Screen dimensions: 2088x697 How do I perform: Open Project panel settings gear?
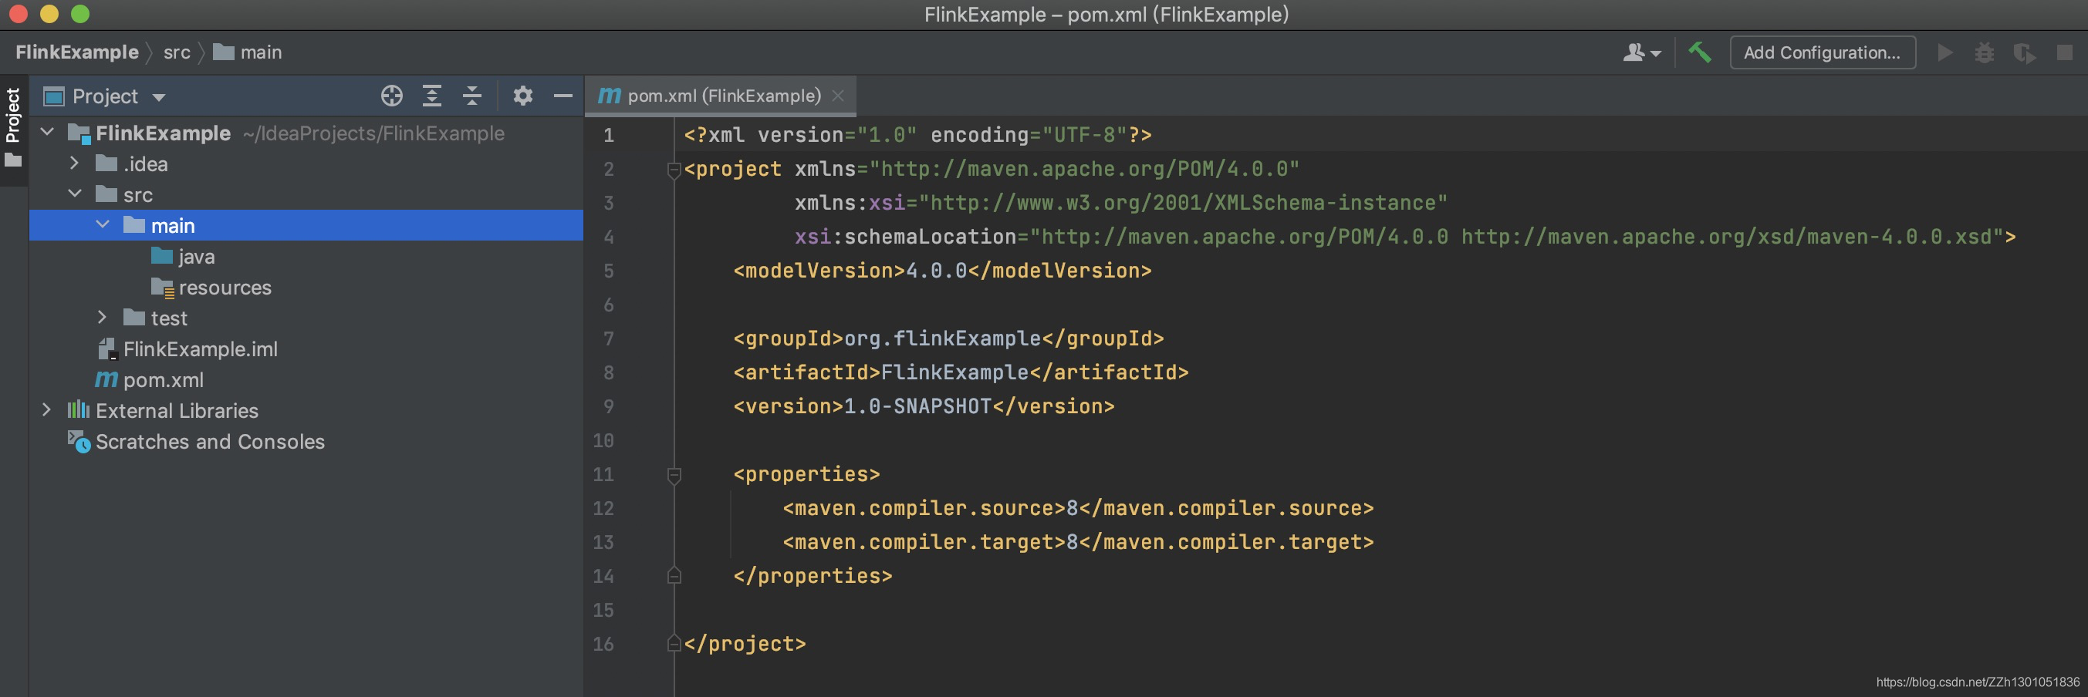(x=523, y=96)
